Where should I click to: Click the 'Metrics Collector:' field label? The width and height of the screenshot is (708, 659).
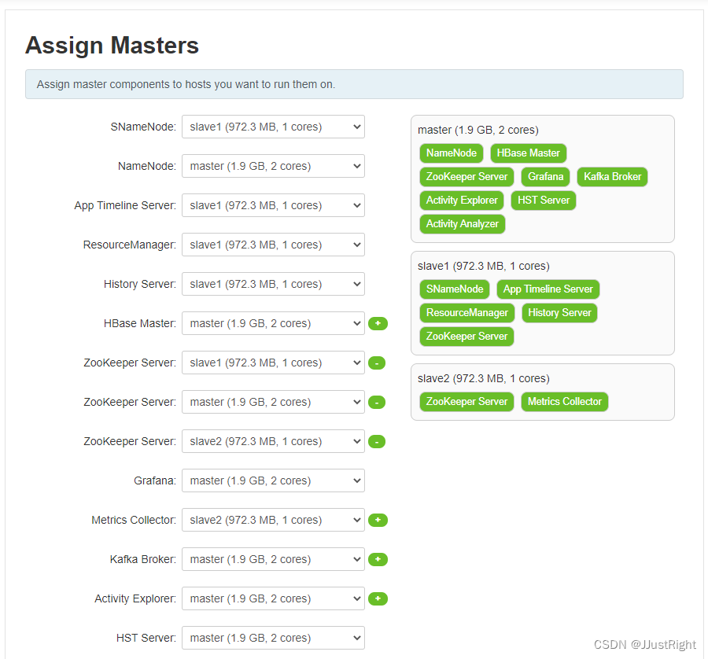point(134,520)
